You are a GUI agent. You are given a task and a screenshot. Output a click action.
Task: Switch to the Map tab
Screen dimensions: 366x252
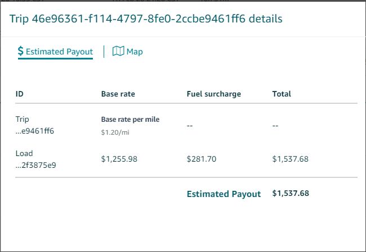coord(127,52)
